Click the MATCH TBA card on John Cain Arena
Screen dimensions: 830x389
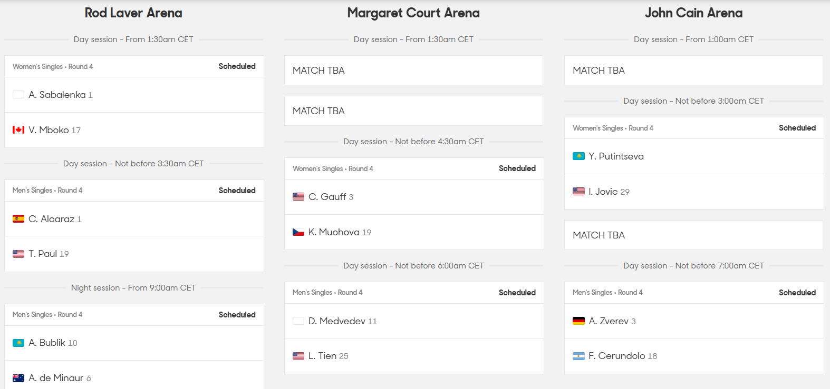(x=693, y=70)
